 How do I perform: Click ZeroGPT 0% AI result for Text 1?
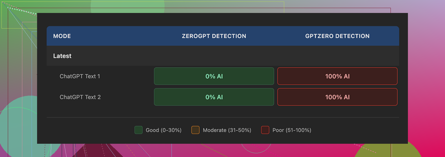214,76
